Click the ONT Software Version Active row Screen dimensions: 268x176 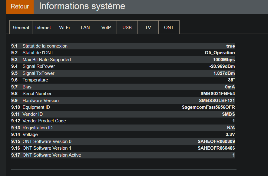point(121,155)
